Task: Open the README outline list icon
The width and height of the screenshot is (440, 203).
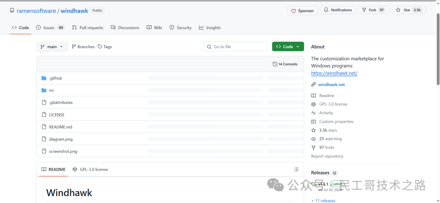Action: tap(296, 169)
